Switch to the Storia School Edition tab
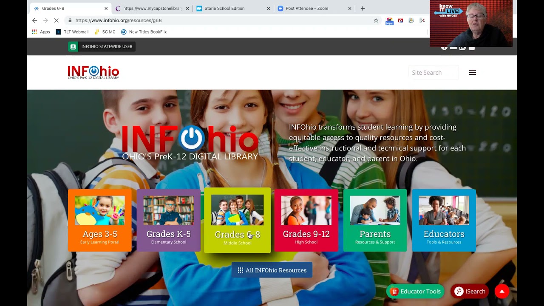 click(233, 8)
